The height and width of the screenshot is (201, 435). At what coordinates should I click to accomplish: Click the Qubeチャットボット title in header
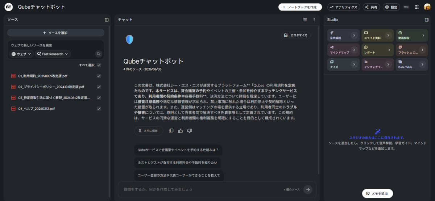point(42,7)
